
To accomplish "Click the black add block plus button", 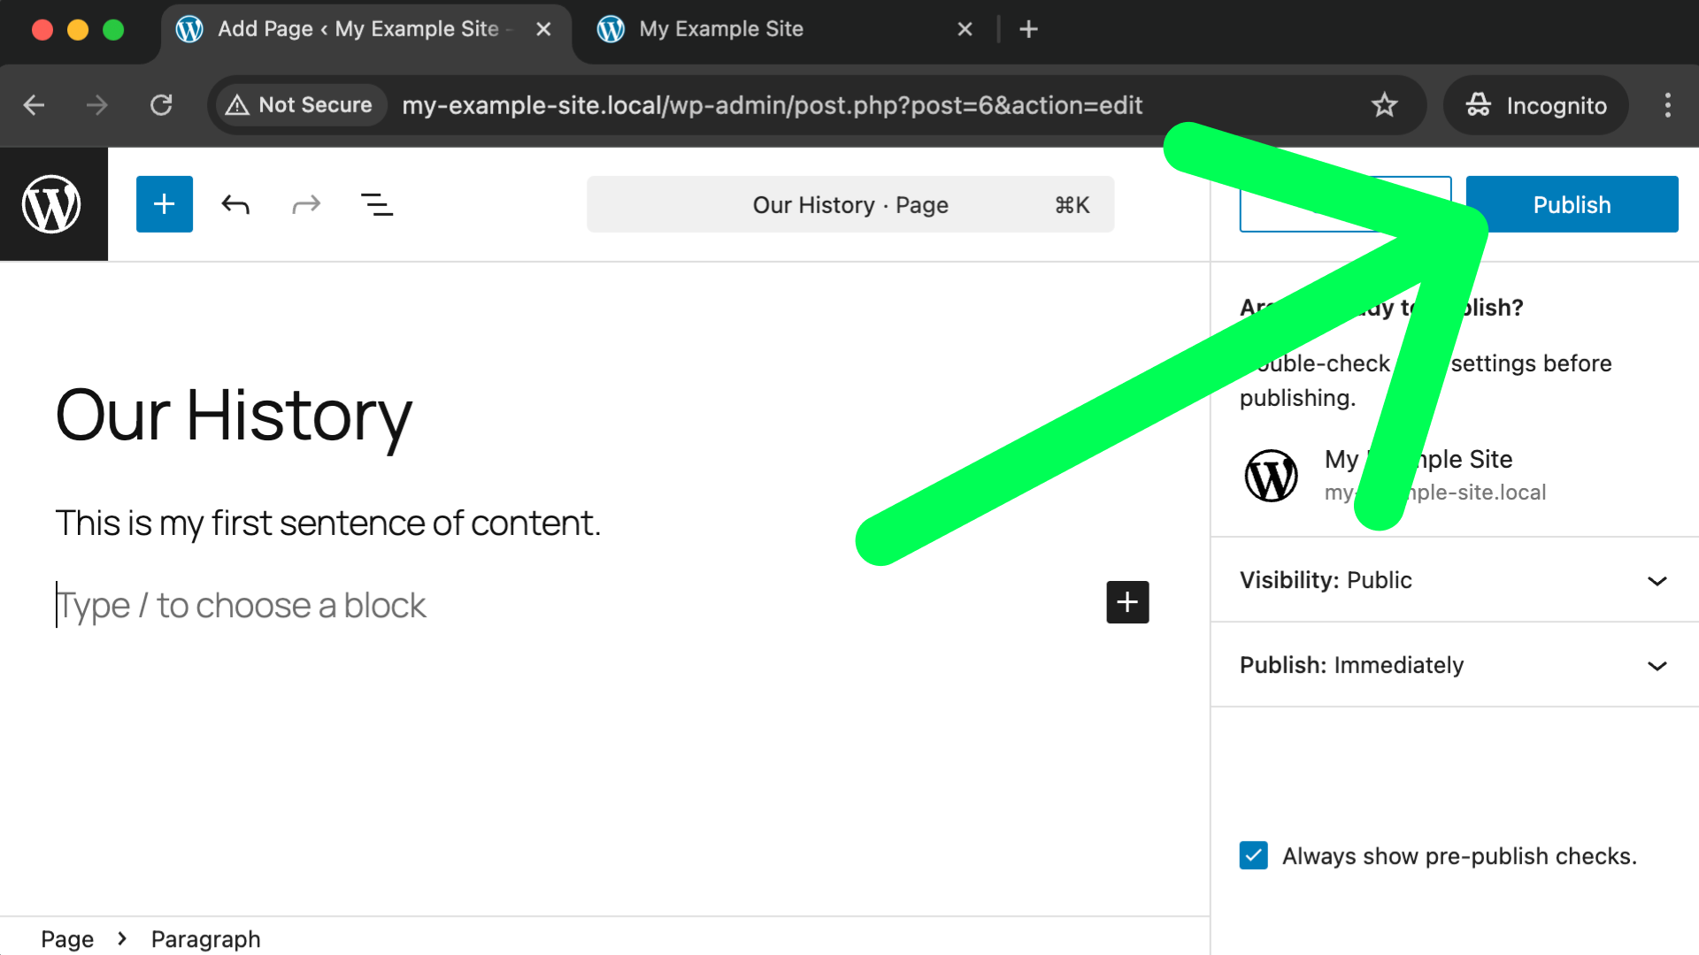I will tap(1127, 602).
